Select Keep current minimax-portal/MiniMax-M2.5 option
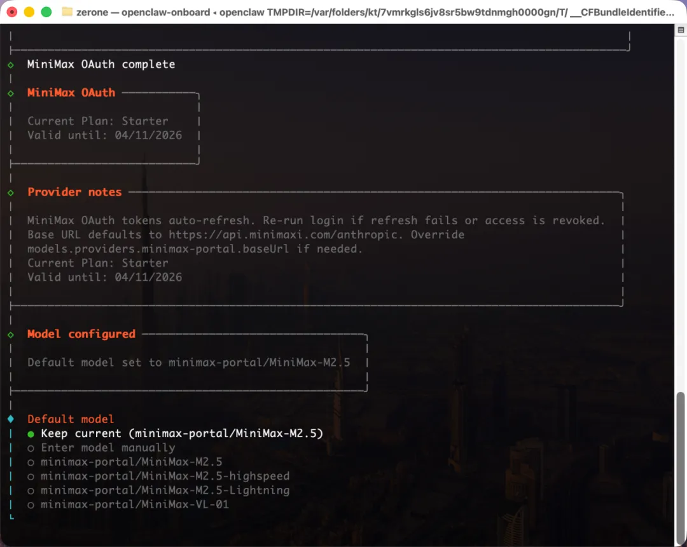The height and width of the screenshot is (547, 687). tap(176, 434)
